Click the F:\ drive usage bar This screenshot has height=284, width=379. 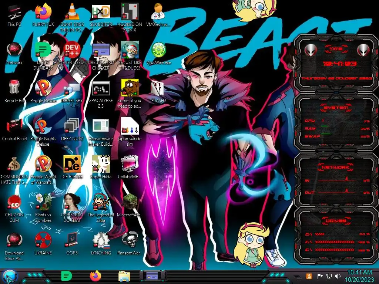(x=337, y=242)
